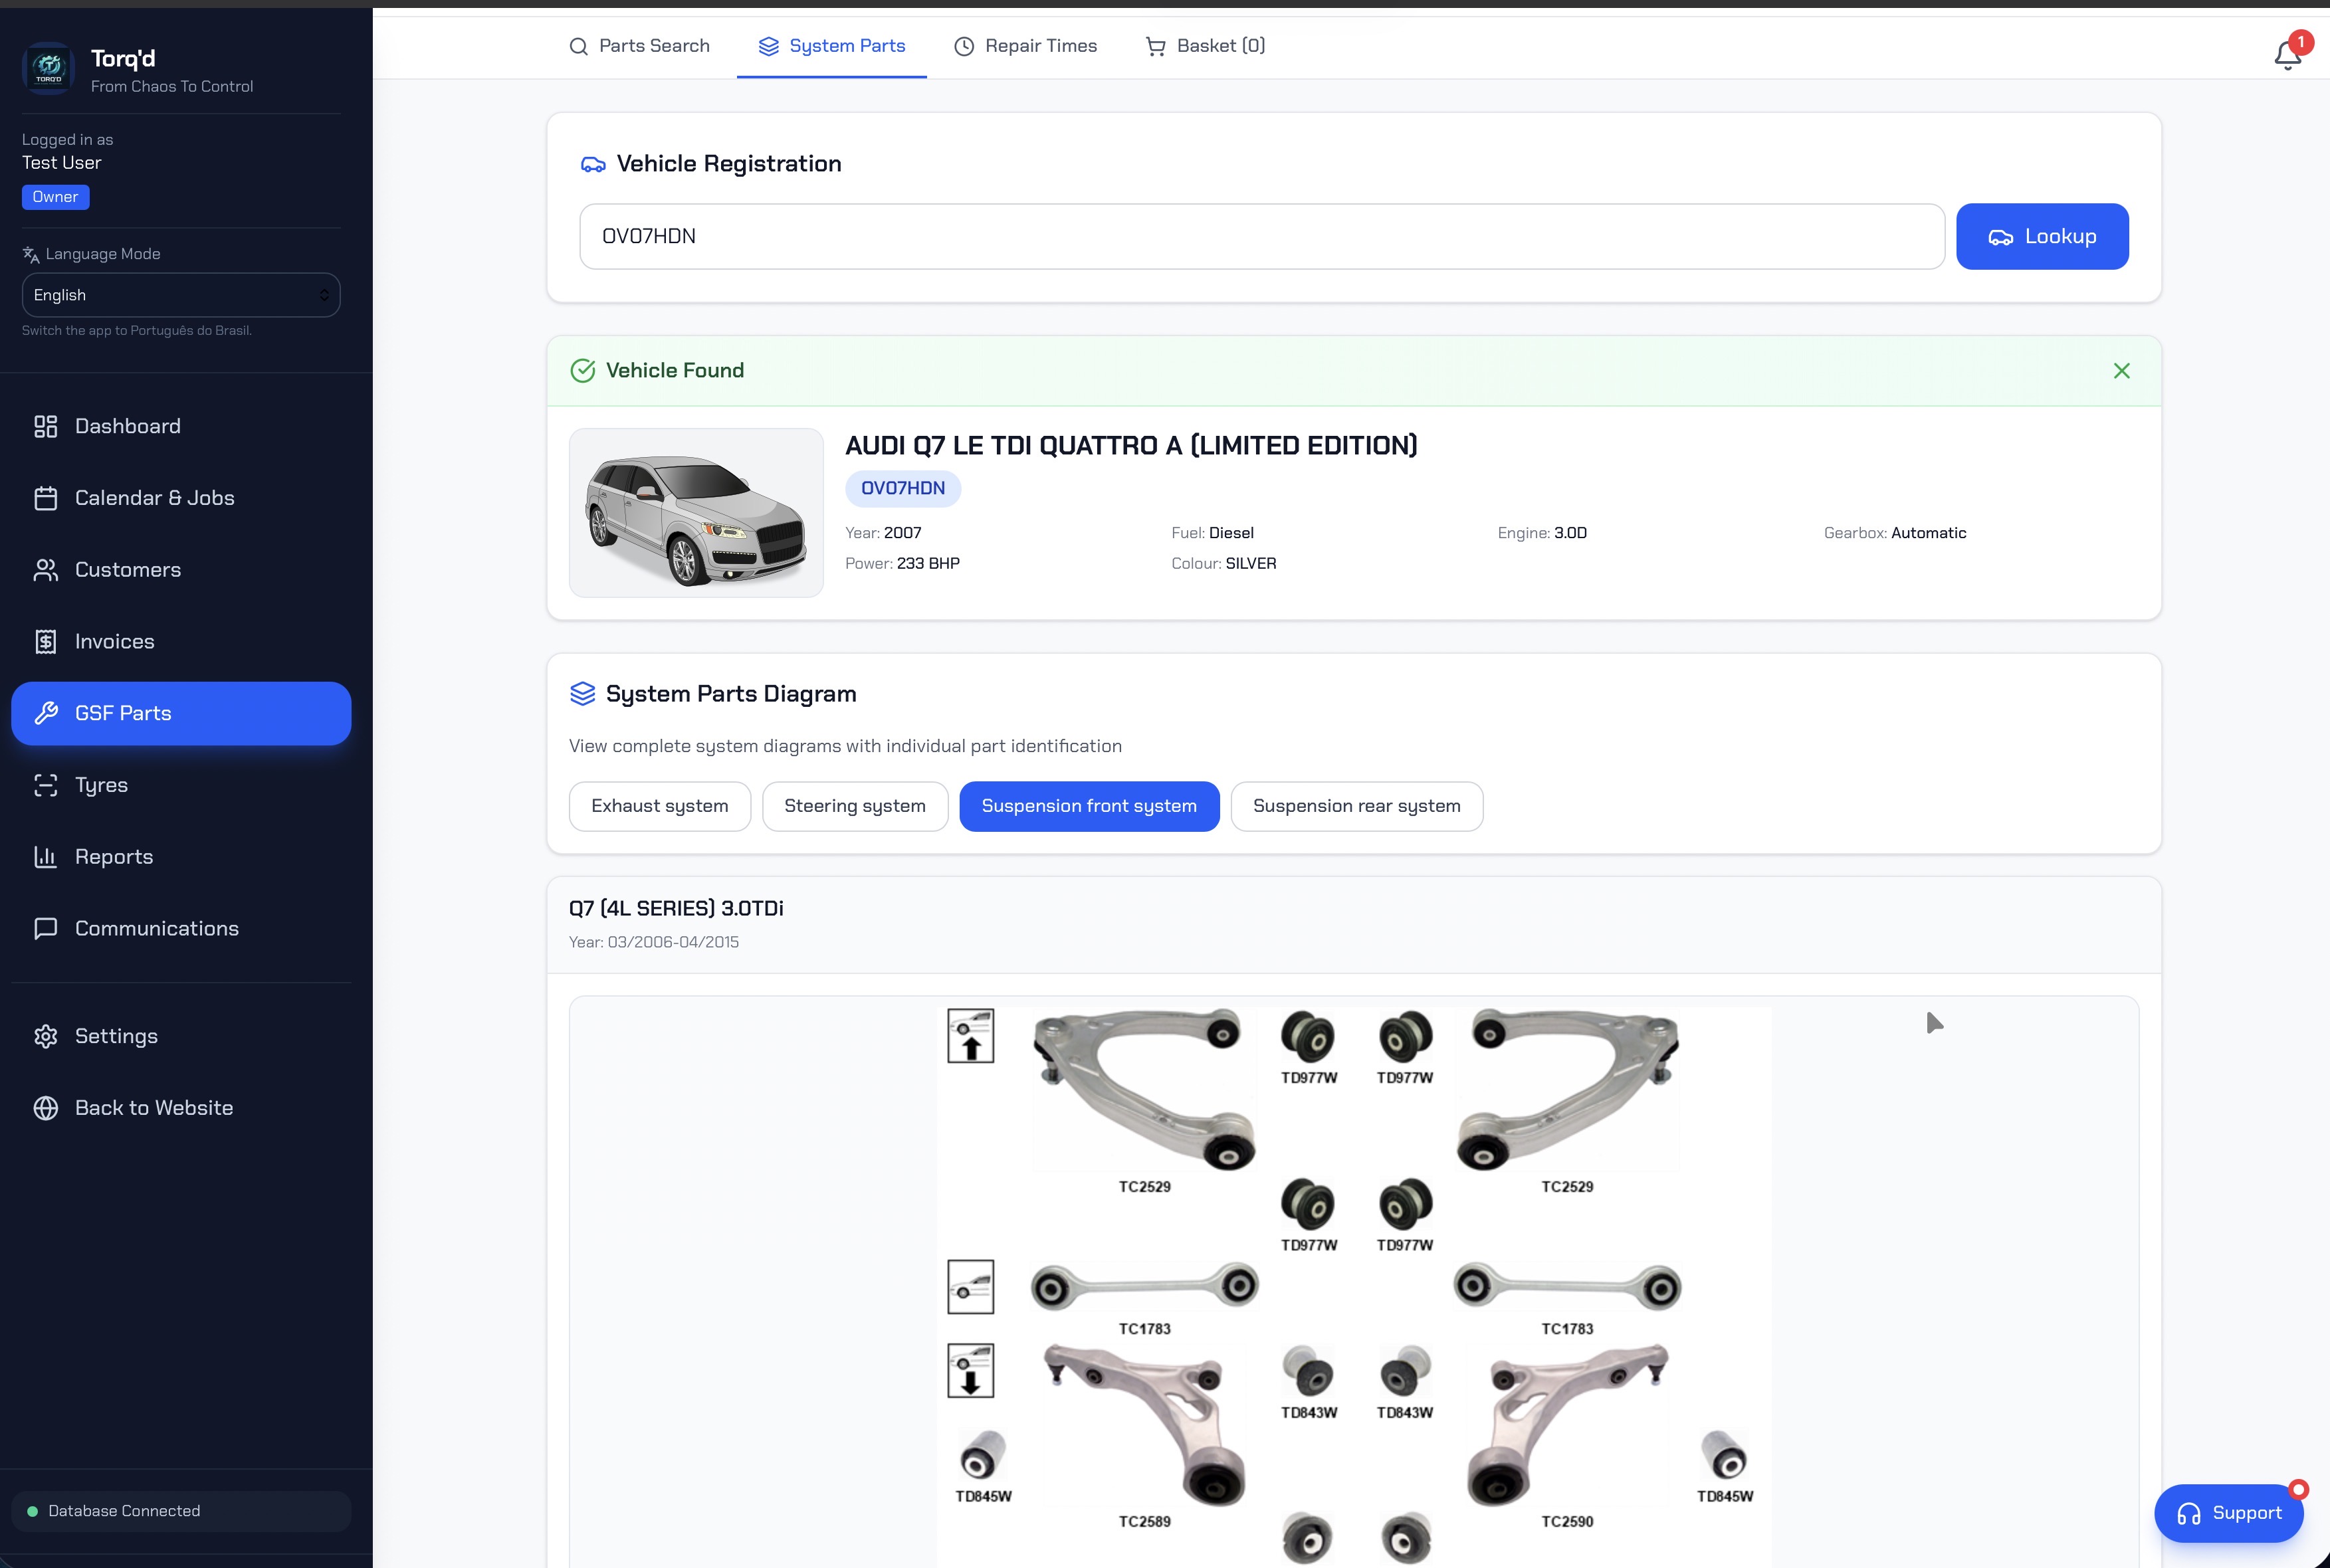Open Invoices in the sidebar
2330x1568 pixels.
(x=181, y=642)
